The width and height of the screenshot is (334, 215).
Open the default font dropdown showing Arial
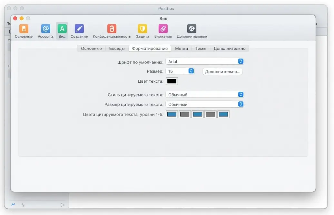205,61
